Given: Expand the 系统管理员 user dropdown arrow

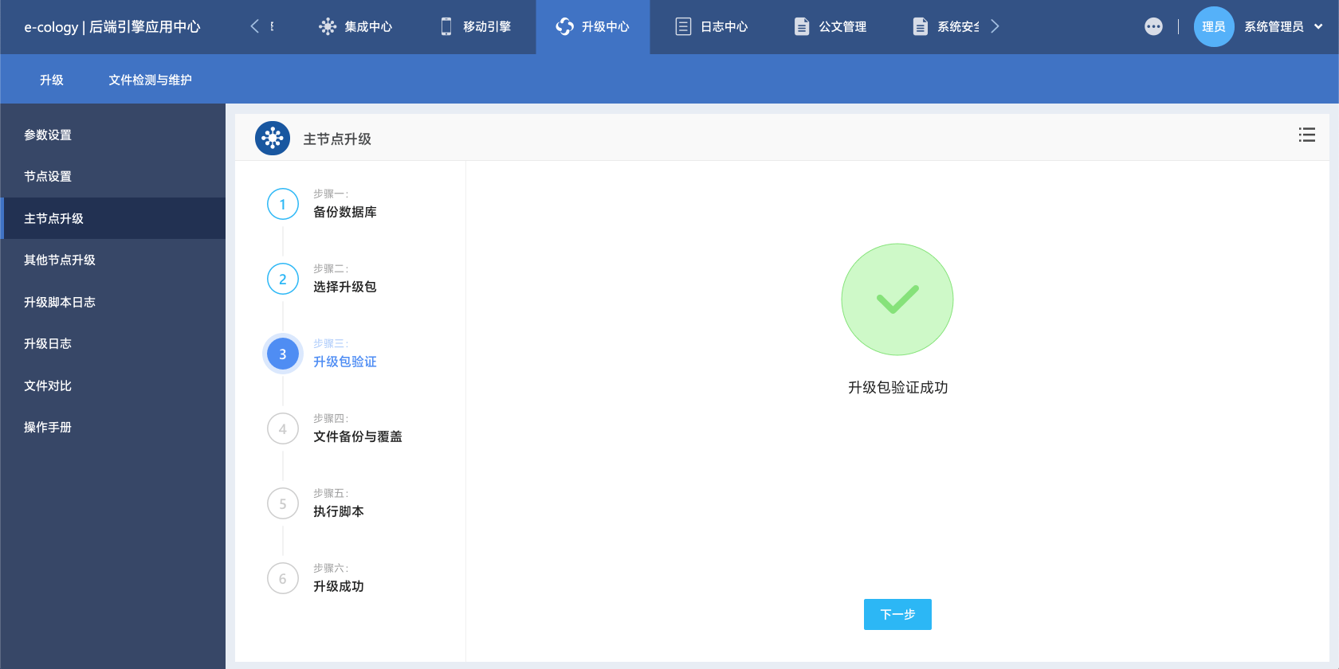Looking at the screenshot, I should [x=1318, y=26].
